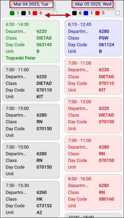Select the green 6:30 - 14:30 Trajceski Peter shift
124x218 pixels.
coord(31,41)
